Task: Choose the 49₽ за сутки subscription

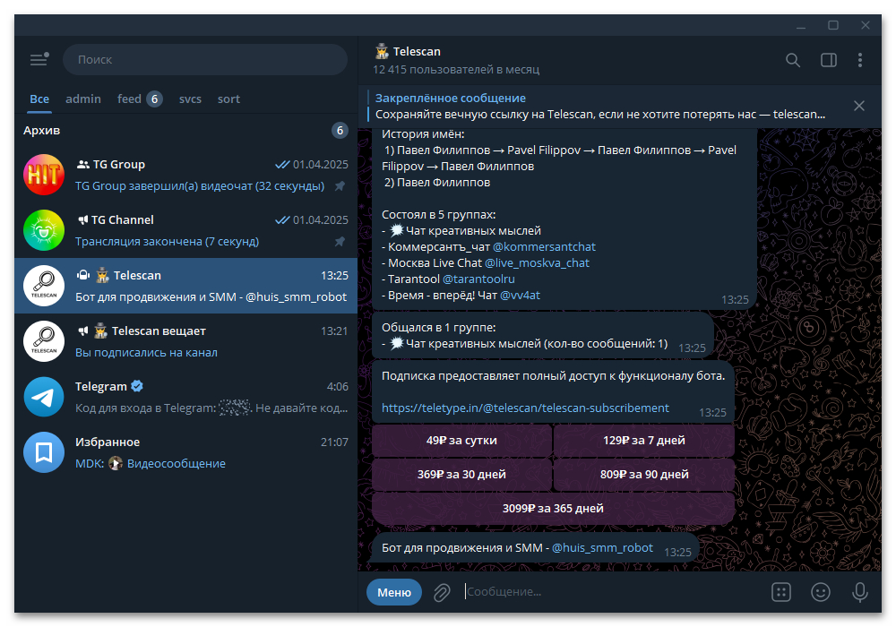Action: [461, 441]
